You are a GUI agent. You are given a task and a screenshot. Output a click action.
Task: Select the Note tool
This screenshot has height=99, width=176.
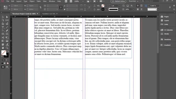(x=3, y=45)
